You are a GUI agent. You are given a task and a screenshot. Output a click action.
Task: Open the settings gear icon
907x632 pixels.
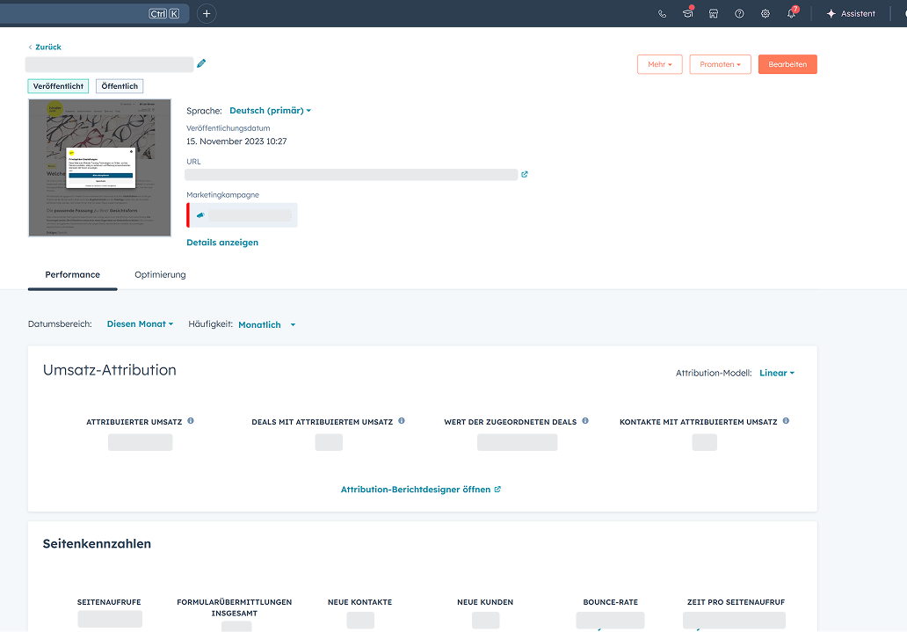[x=766, y=14]
